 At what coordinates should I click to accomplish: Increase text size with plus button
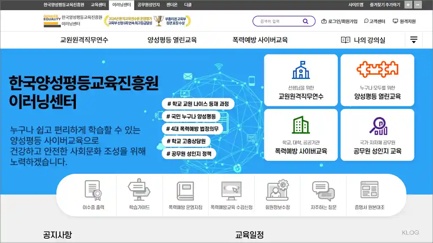[408, 5]
